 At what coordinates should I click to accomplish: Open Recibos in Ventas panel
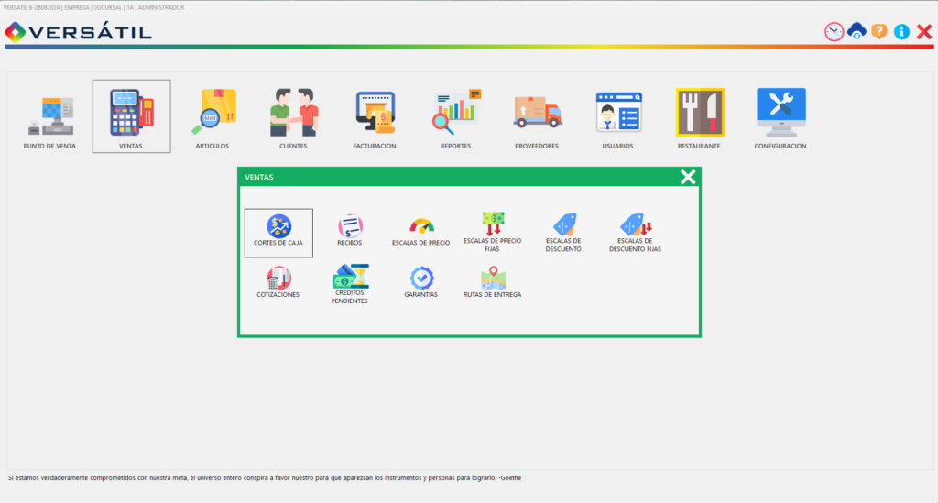(350, 230)
